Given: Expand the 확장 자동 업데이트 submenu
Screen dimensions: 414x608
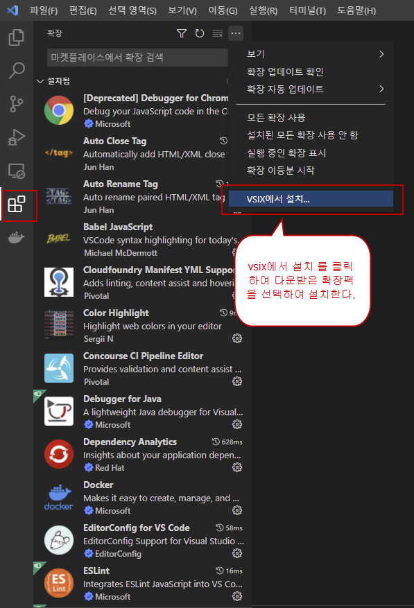Looking at the screenshot, I should 315,89.
